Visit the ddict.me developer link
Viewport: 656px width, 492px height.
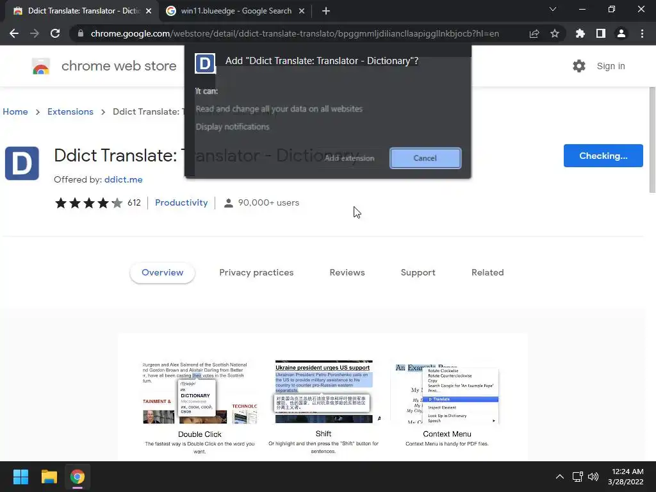(124, 179)
